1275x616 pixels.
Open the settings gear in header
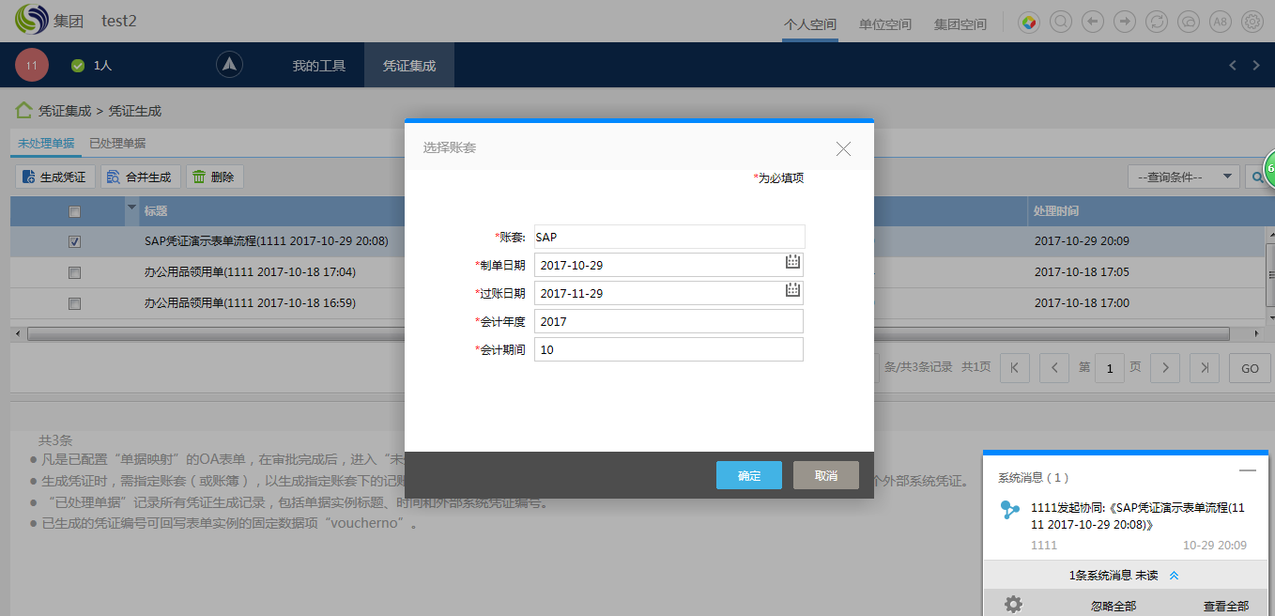pyautogui.click(x=1252, y=22)
